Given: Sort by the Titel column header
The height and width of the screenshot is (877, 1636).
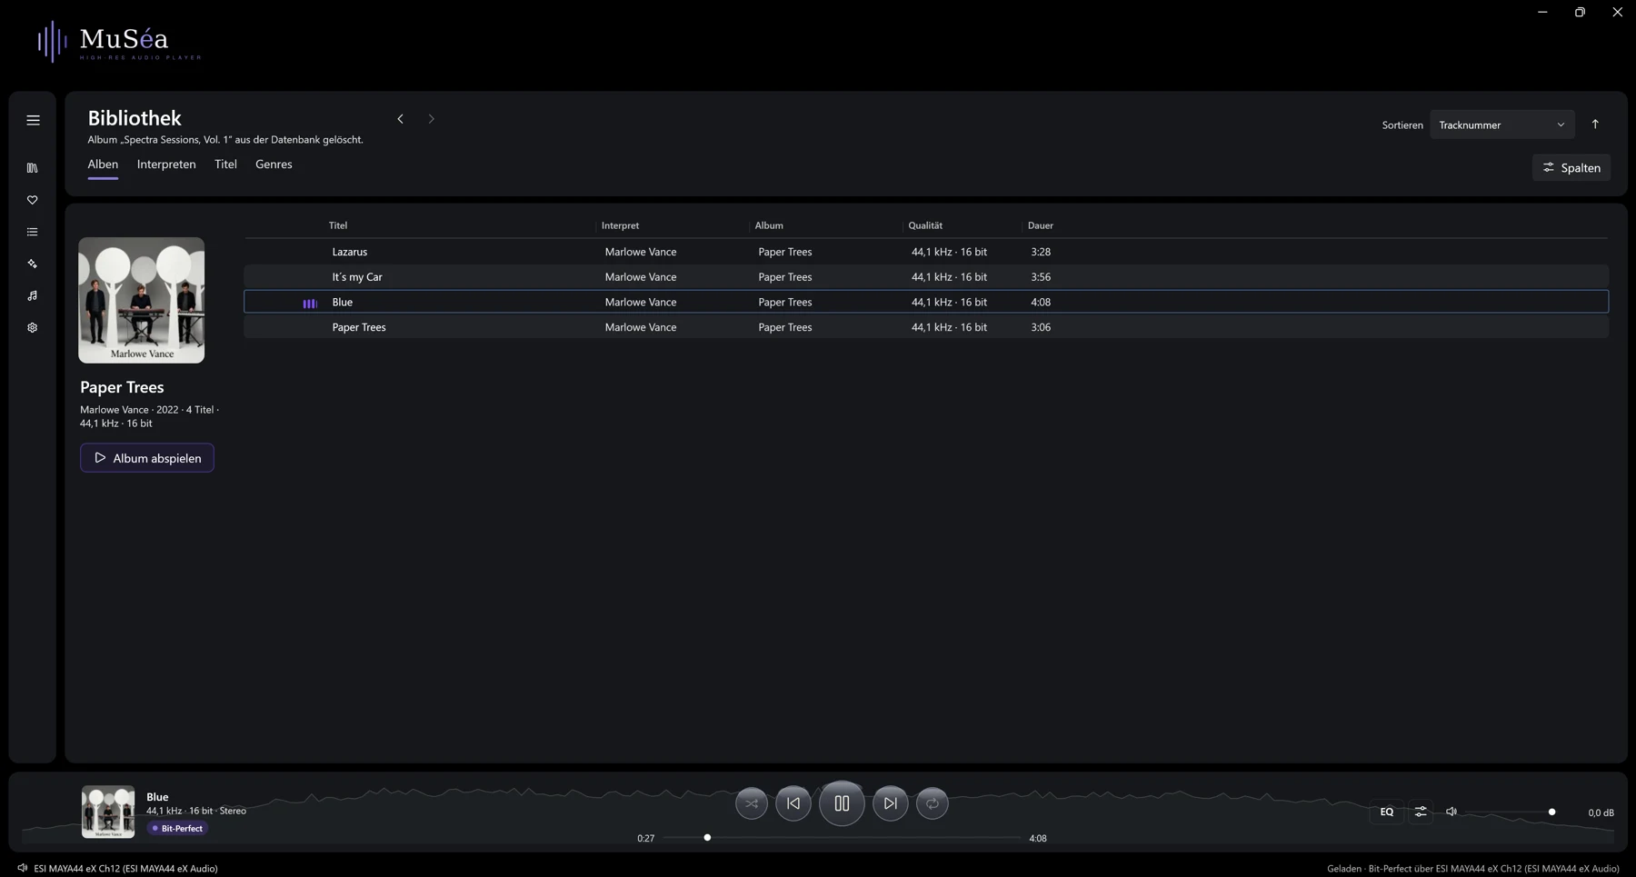Looking at the screenshot, I should 338,225.
